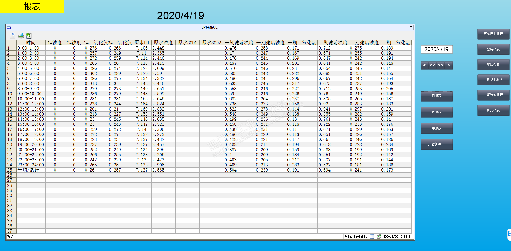
Task: Click the 12:00-13:00 time cell
Action: click(31, 109)
